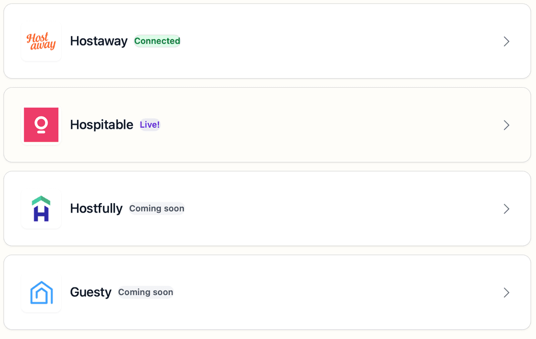536x339 pixels.
Task: Click the blue Guesty house logo
Action: coord(41,292)
